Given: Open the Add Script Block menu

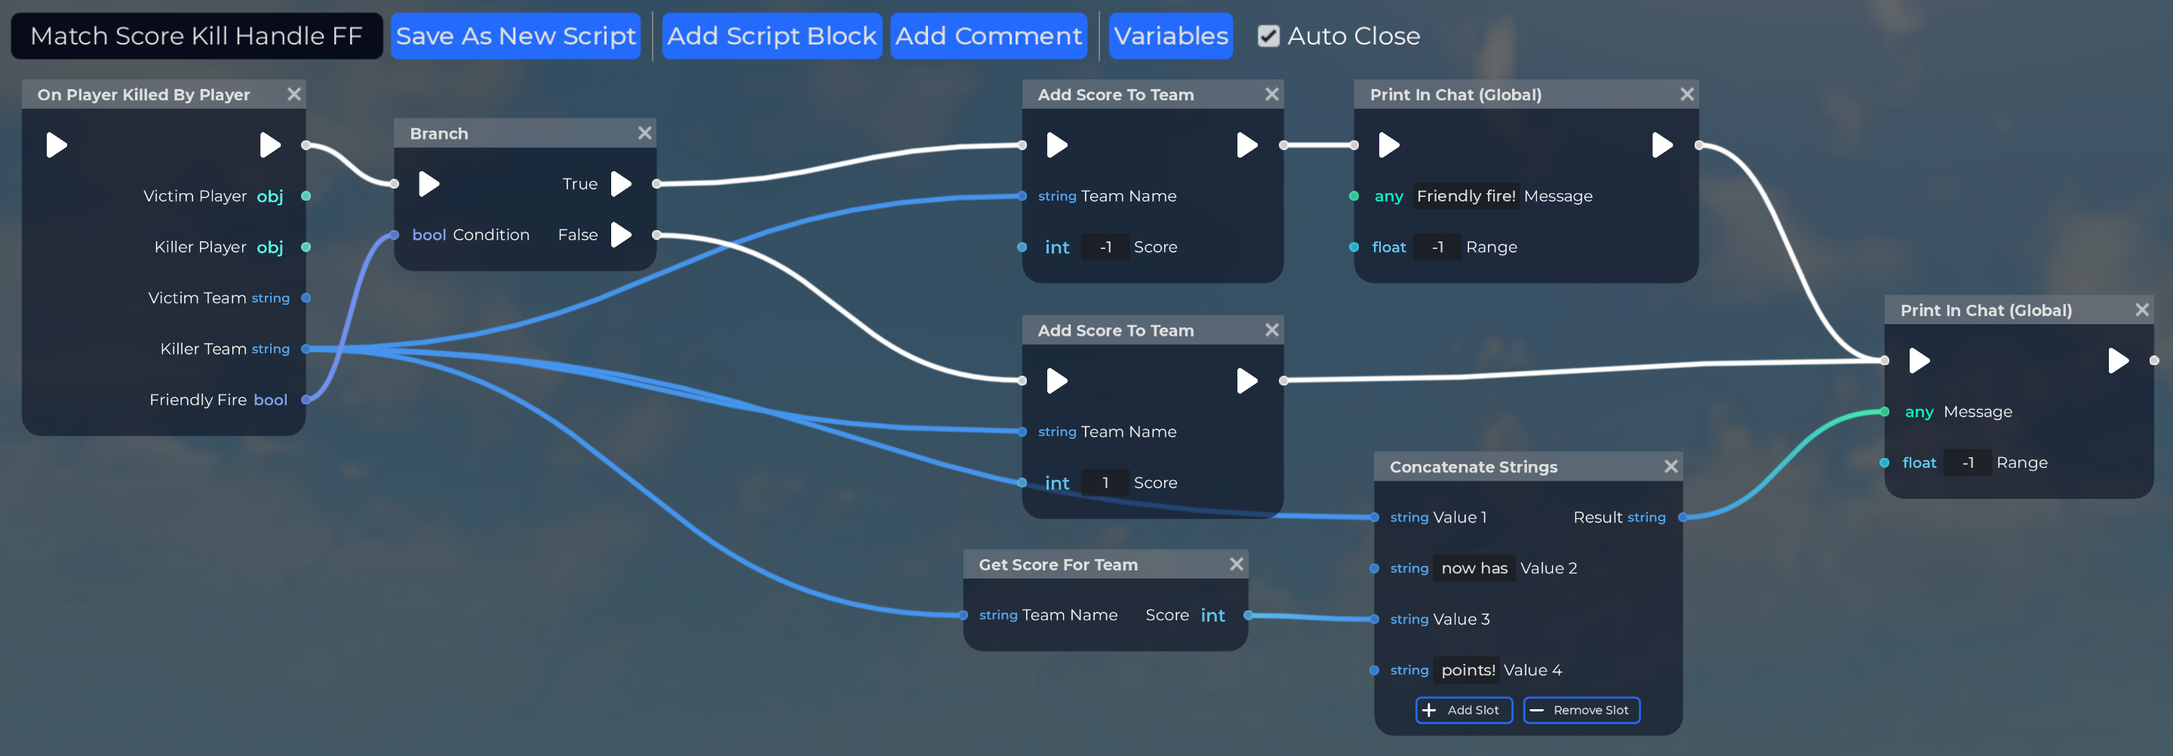Looking at the screenshot, I should point(771,36).
